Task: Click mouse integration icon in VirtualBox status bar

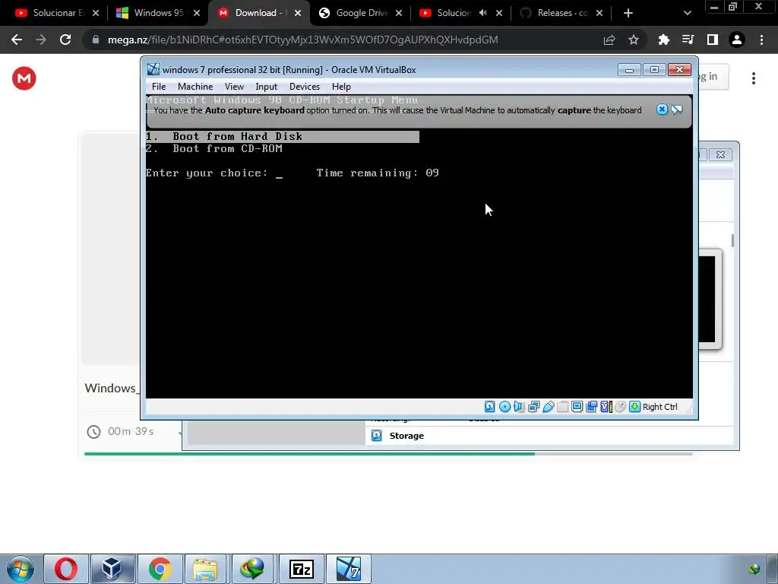Action: (x=620, y=407)
